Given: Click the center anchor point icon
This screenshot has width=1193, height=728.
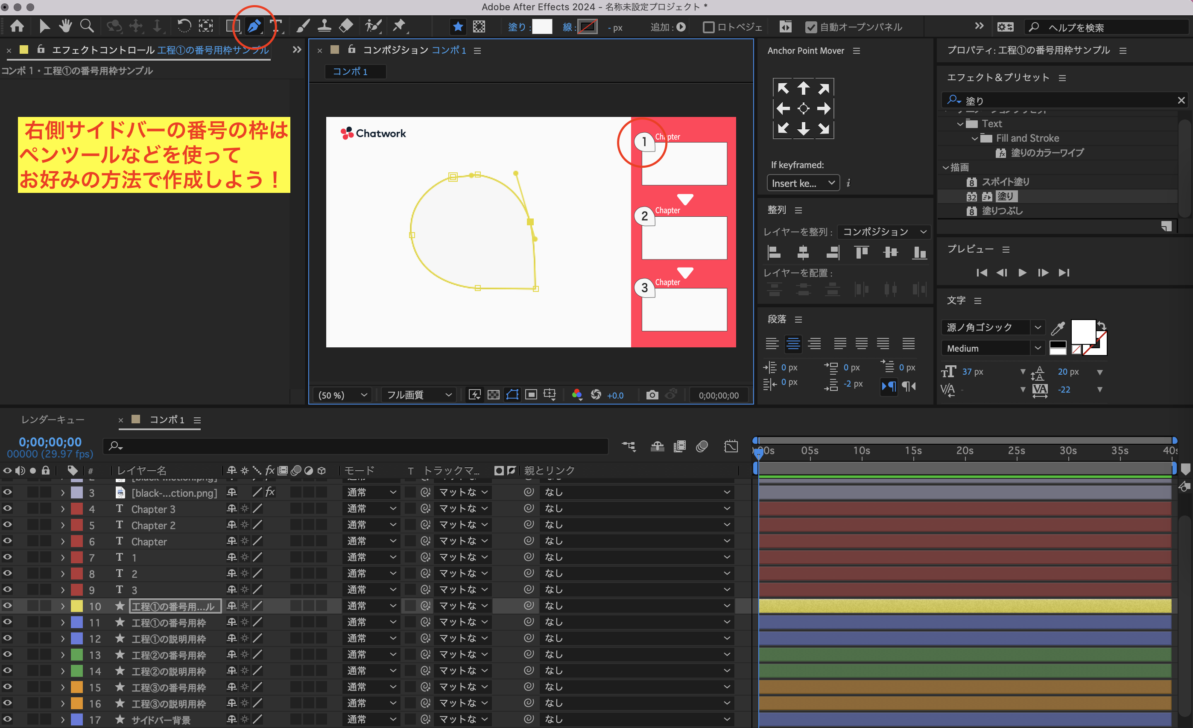Looking at the screenshot, I should (803, 108).
